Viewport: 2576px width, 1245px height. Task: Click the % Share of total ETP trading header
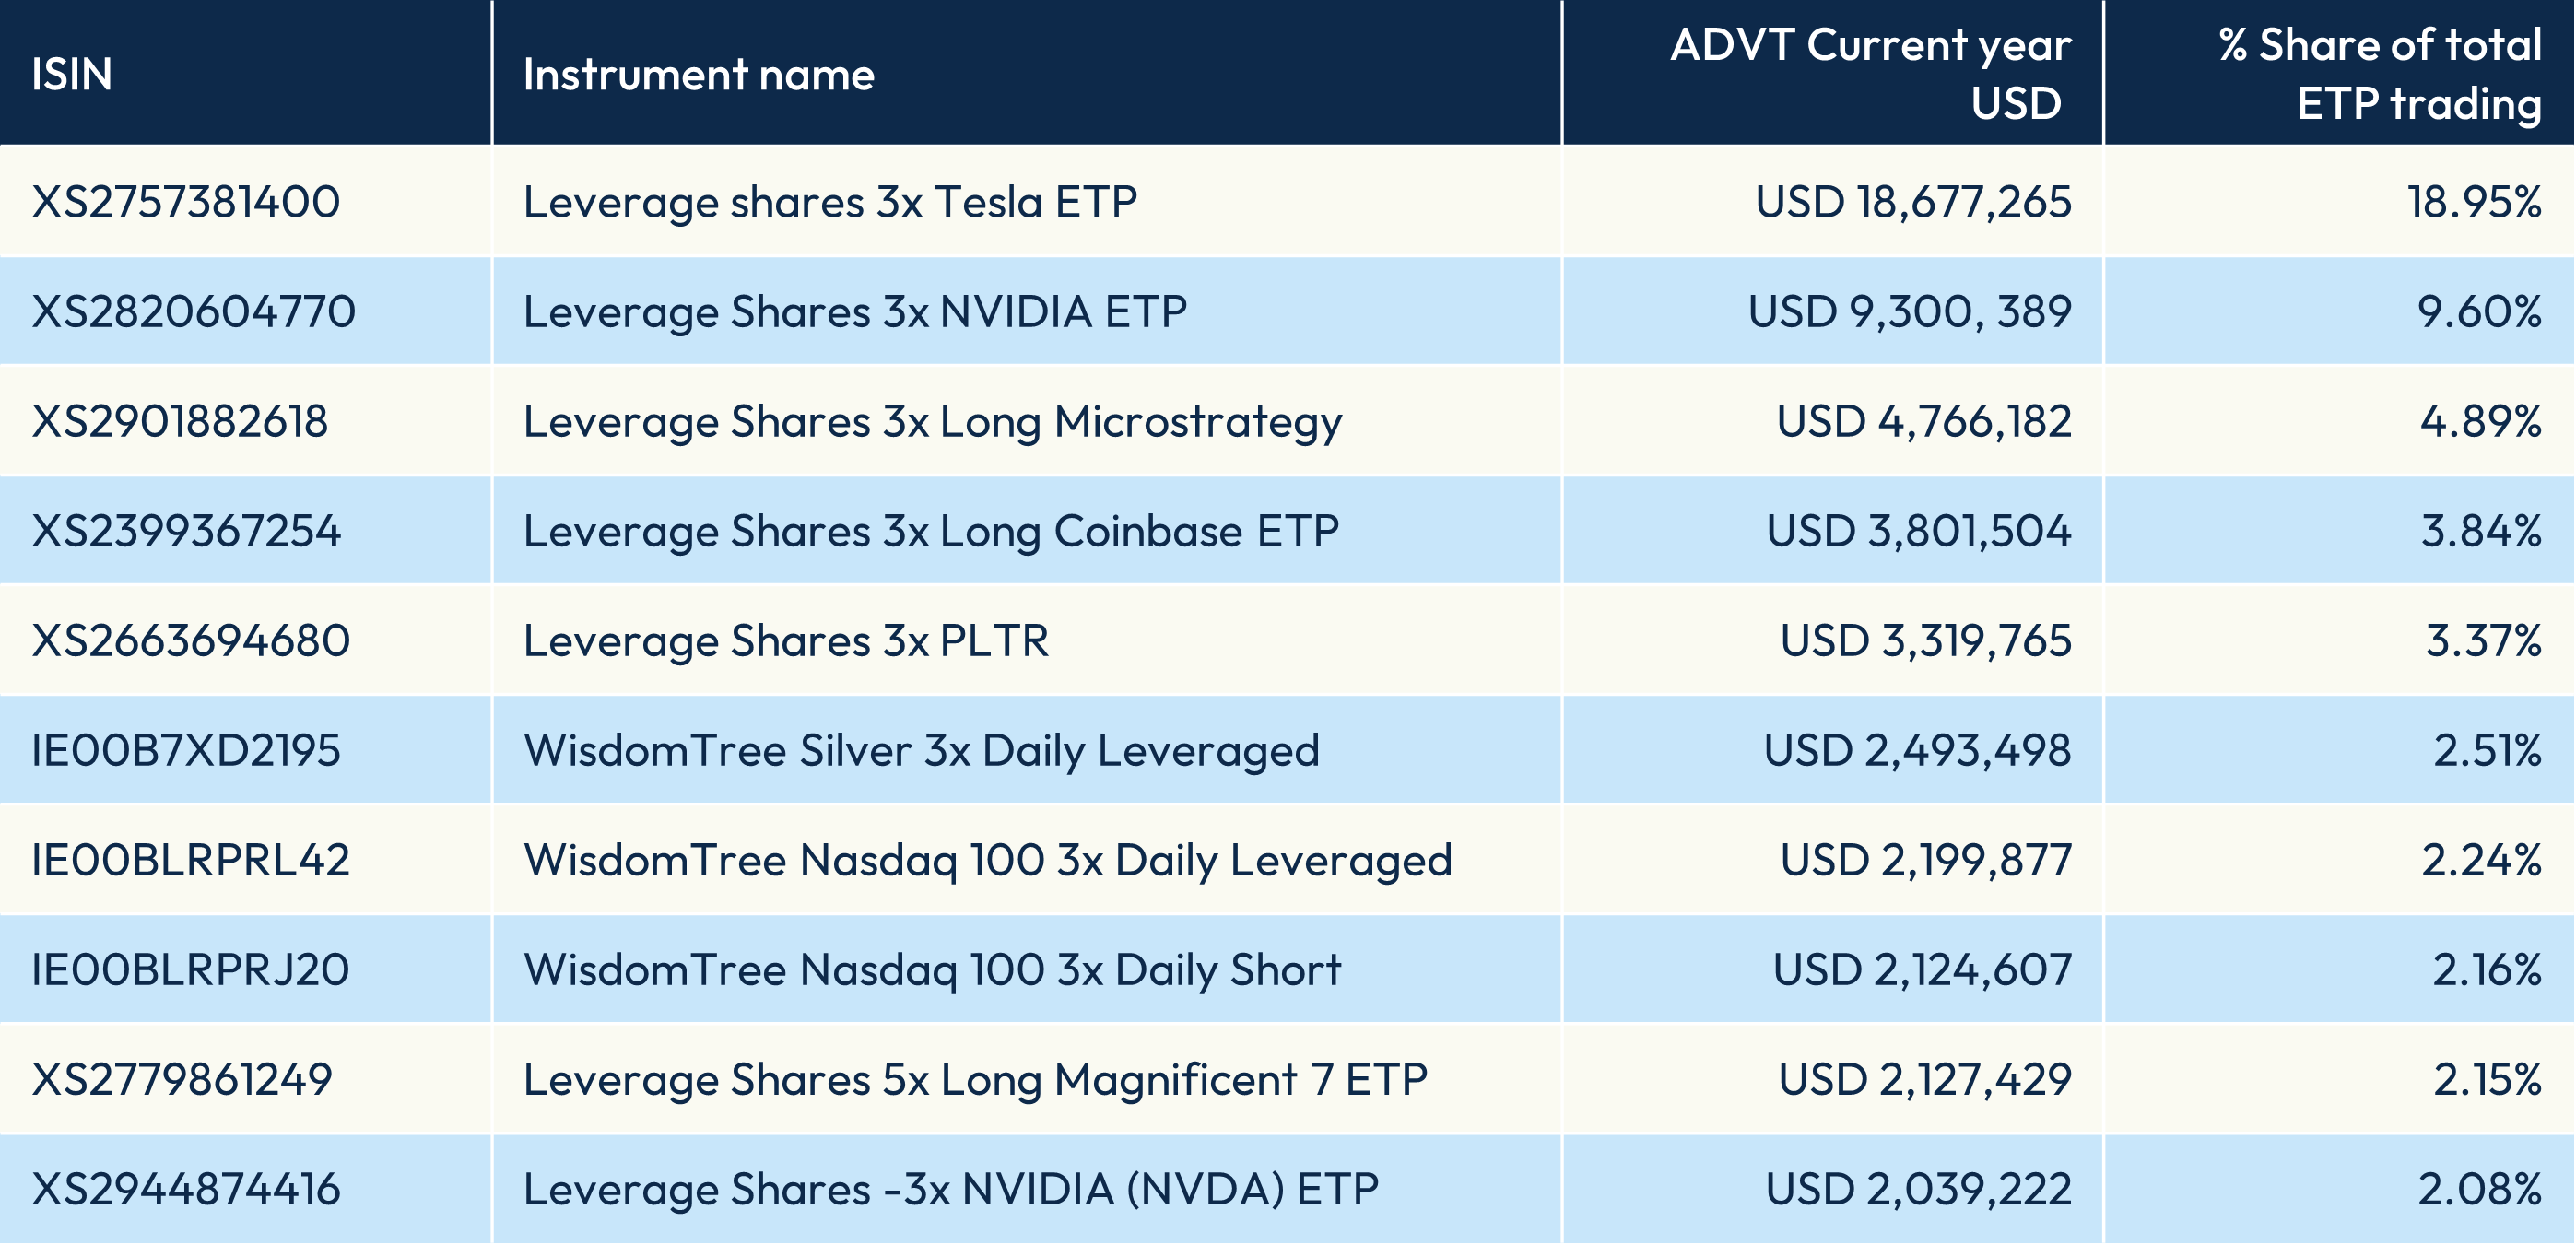click(x=2379, y=74)
